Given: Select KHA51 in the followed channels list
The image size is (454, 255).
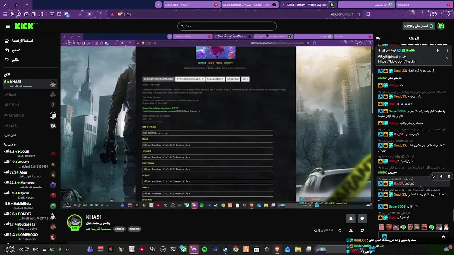Looking at the screenshot, I should [30, 84].
